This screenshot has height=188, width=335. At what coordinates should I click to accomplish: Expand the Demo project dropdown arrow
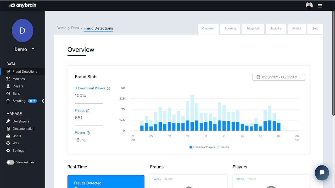(x=33, y=49)
